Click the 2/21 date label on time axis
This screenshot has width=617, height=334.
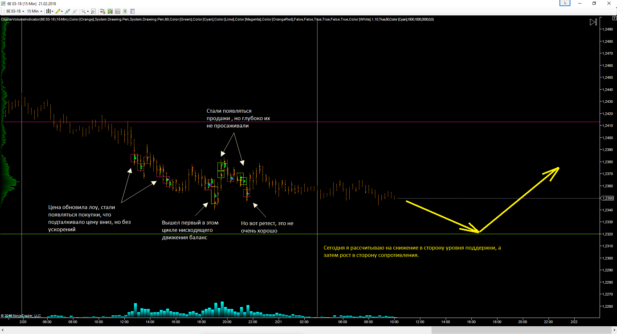pyautogui.click(x=278, y=322)
